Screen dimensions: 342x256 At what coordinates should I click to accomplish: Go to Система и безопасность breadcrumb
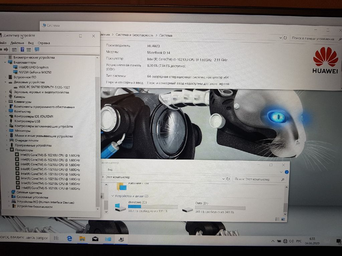pyautogui.click(x=134, y=35)
